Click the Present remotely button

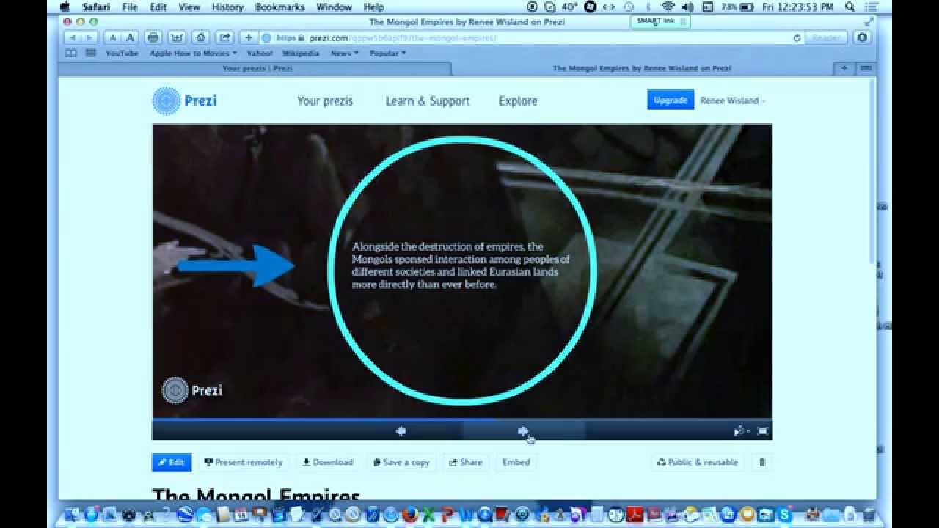244,462
